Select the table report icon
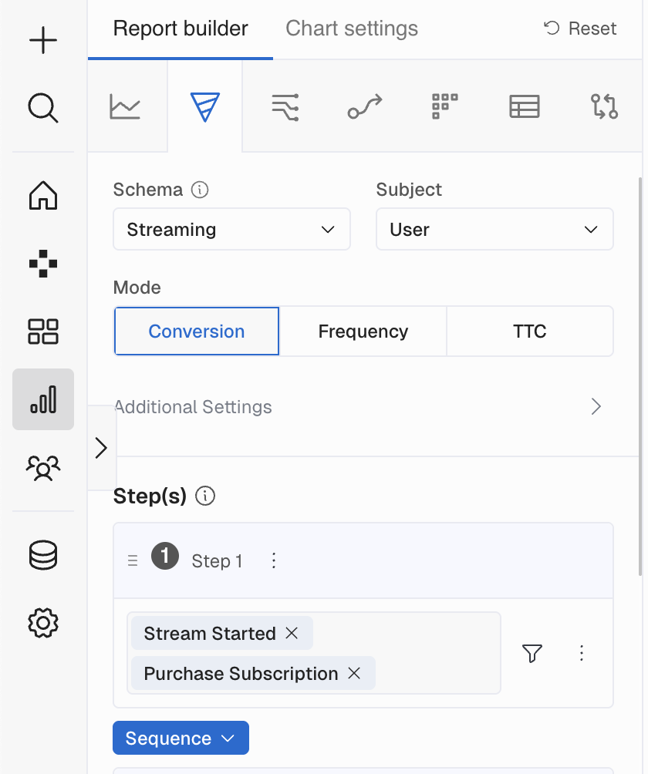 click(525, 106)
